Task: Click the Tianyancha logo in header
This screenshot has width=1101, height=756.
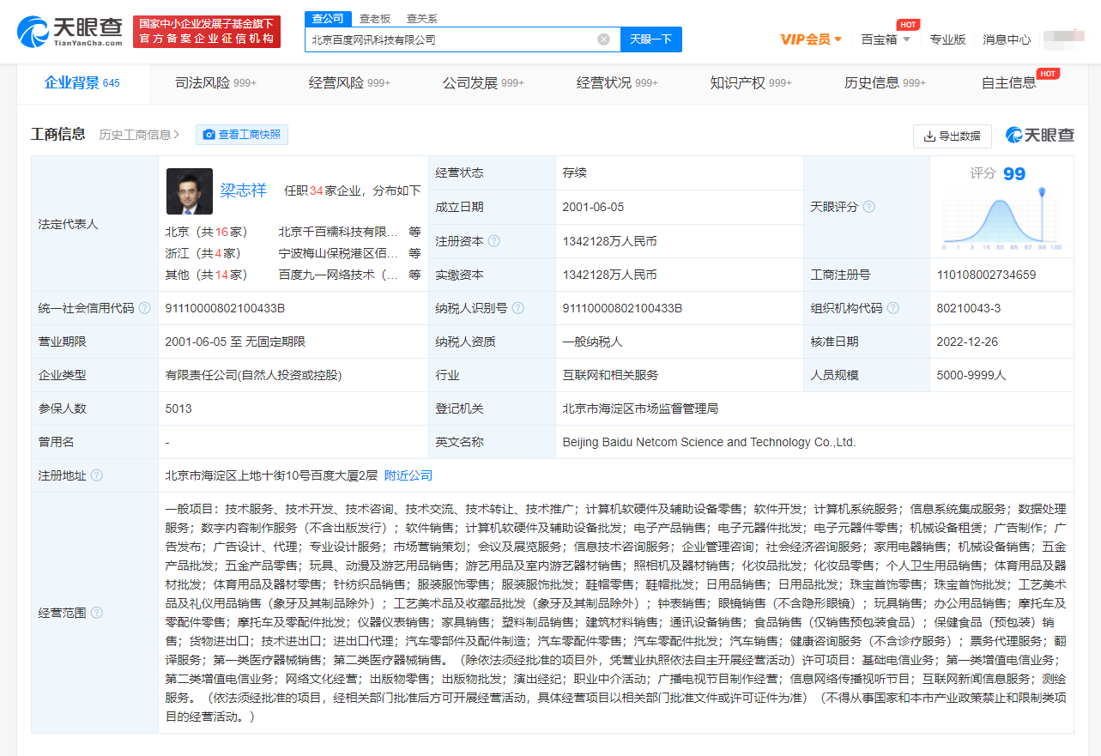Action: (71, 31)
